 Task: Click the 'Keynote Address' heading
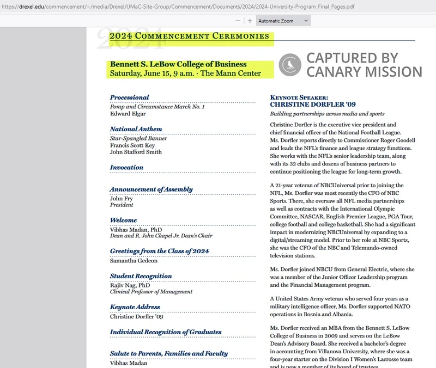[x=135, y=307]
